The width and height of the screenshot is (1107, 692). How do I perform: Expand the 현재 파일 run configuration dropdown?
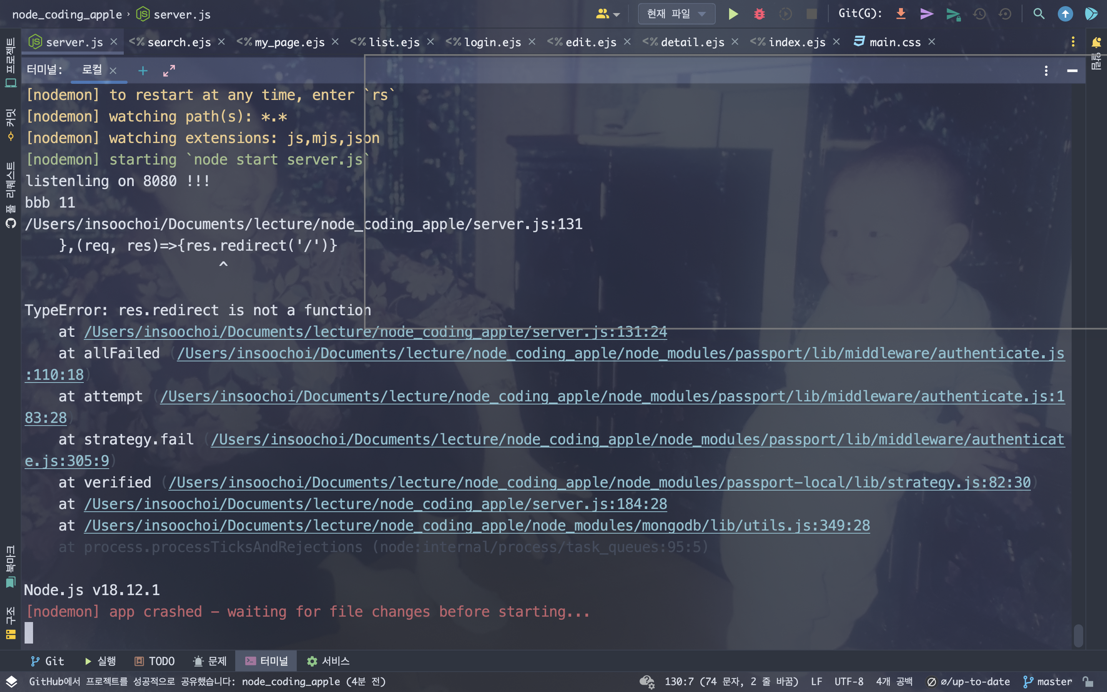click(x=676, y=14)
